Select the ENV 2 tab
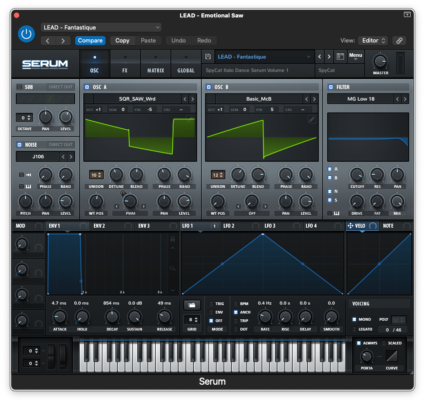 [112, 226]
